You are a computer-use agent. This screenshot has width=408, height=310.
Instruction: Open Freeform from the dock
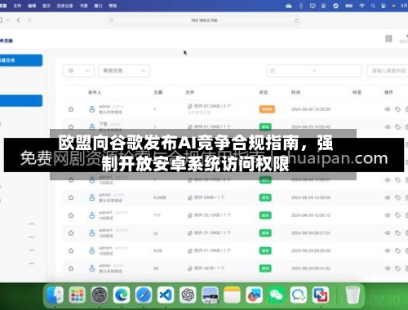click(254, 294)
